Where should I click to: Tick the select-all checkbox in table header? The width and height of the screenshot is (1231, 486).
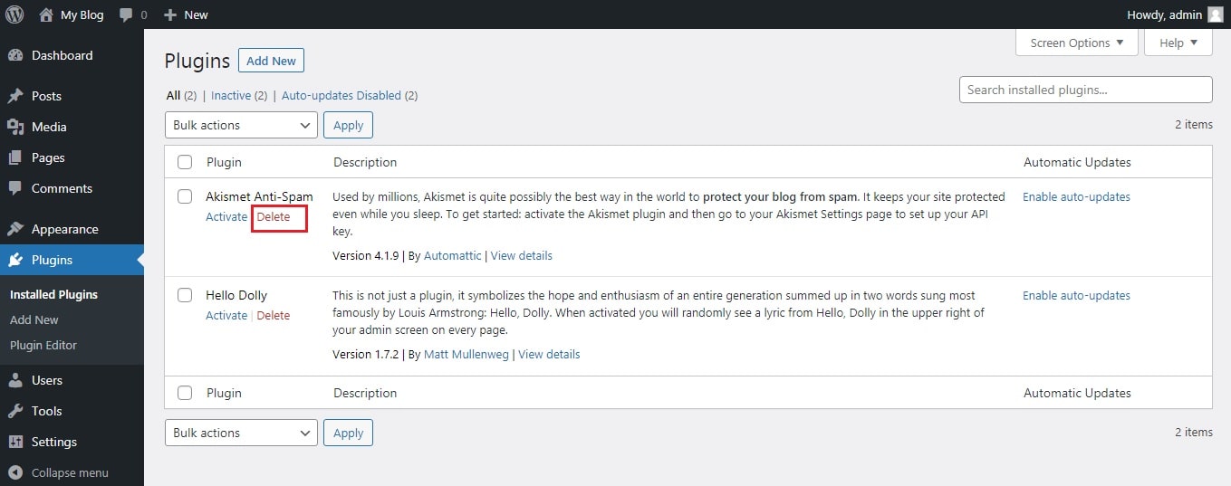(185, 162)
